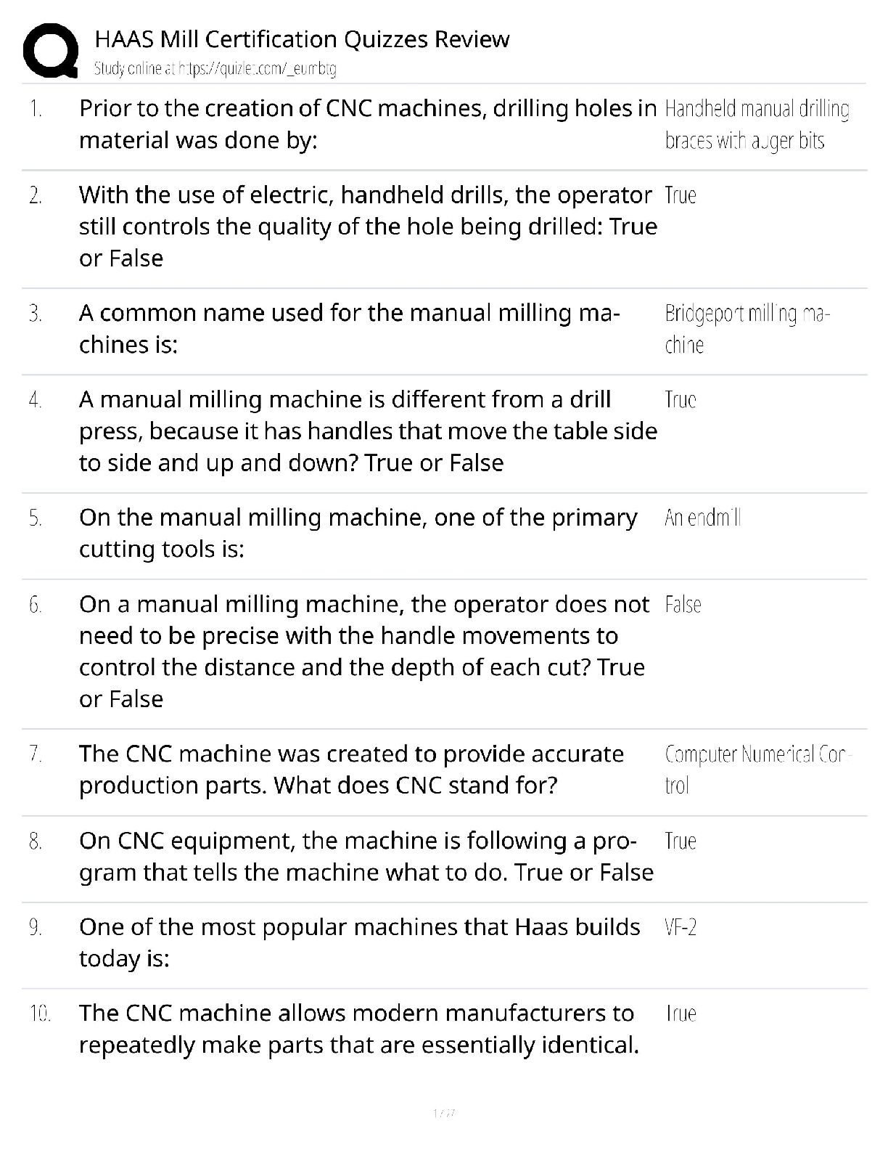Click the 'False' answer for question 6

683,605
